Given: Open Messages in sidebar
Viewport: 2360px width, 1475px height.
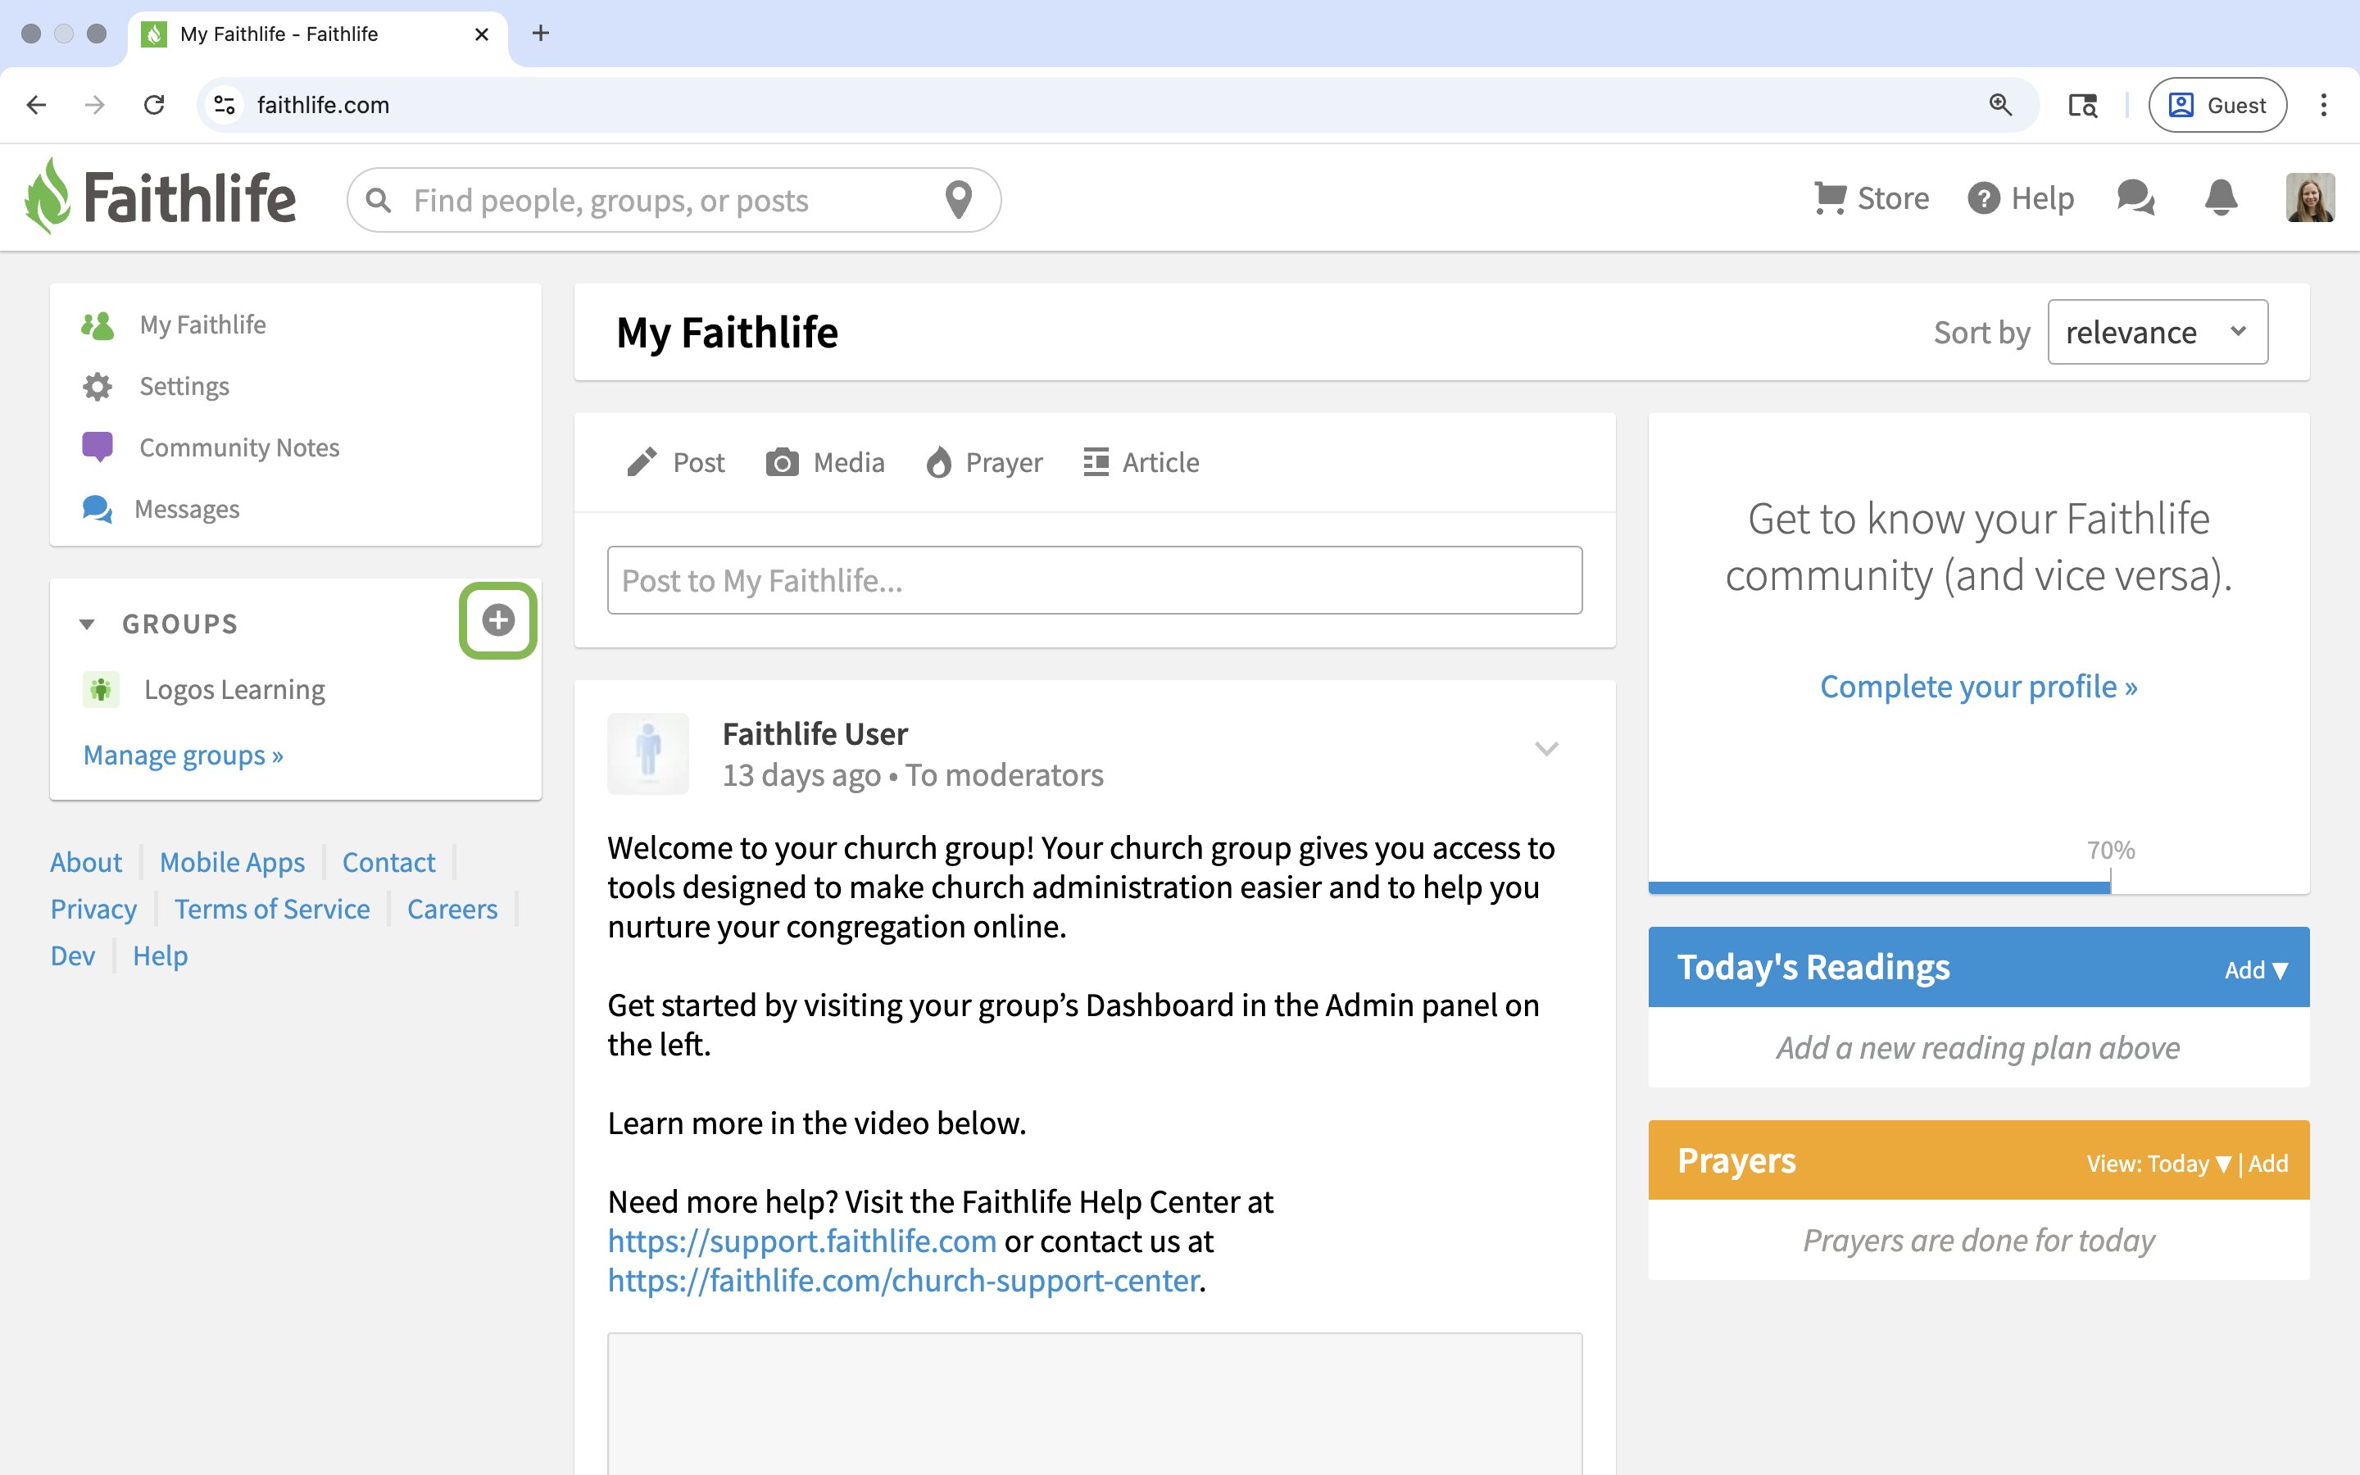Looking at the screenshot, I should (x=186, y=508).
